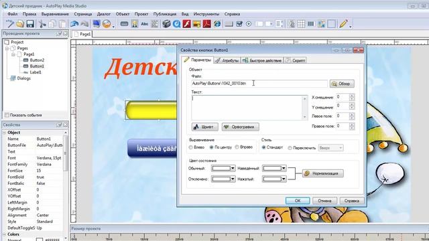Click the Copy toolbar icon
This screenshot has height=241, width=429.
pos(52,24)
